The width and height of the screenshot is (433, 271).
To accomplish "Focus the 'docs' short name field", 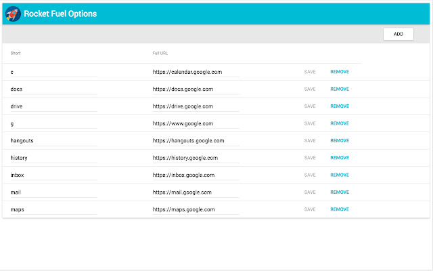I will point(53,89).
